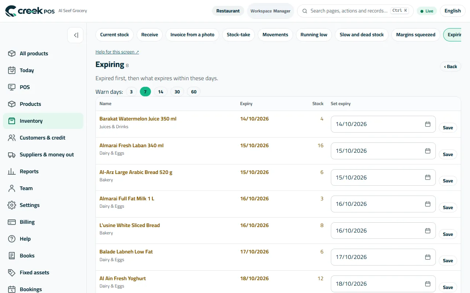Viewport: 470px width, 293px height.
Task: Set warn days to 60
Action: [x=194, y=92]
